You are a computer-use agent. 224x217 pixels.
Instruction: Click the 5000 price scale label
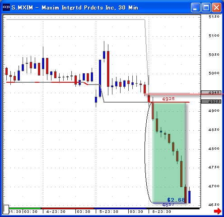click(214, 73)
